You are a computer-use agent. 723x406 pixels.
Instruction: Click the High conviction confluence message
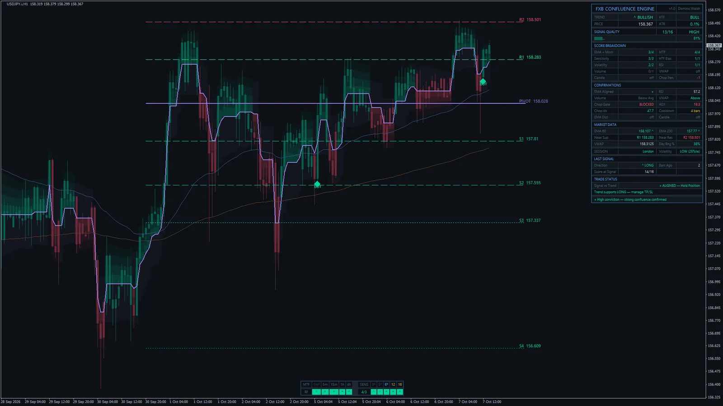(x=630, y=199)
